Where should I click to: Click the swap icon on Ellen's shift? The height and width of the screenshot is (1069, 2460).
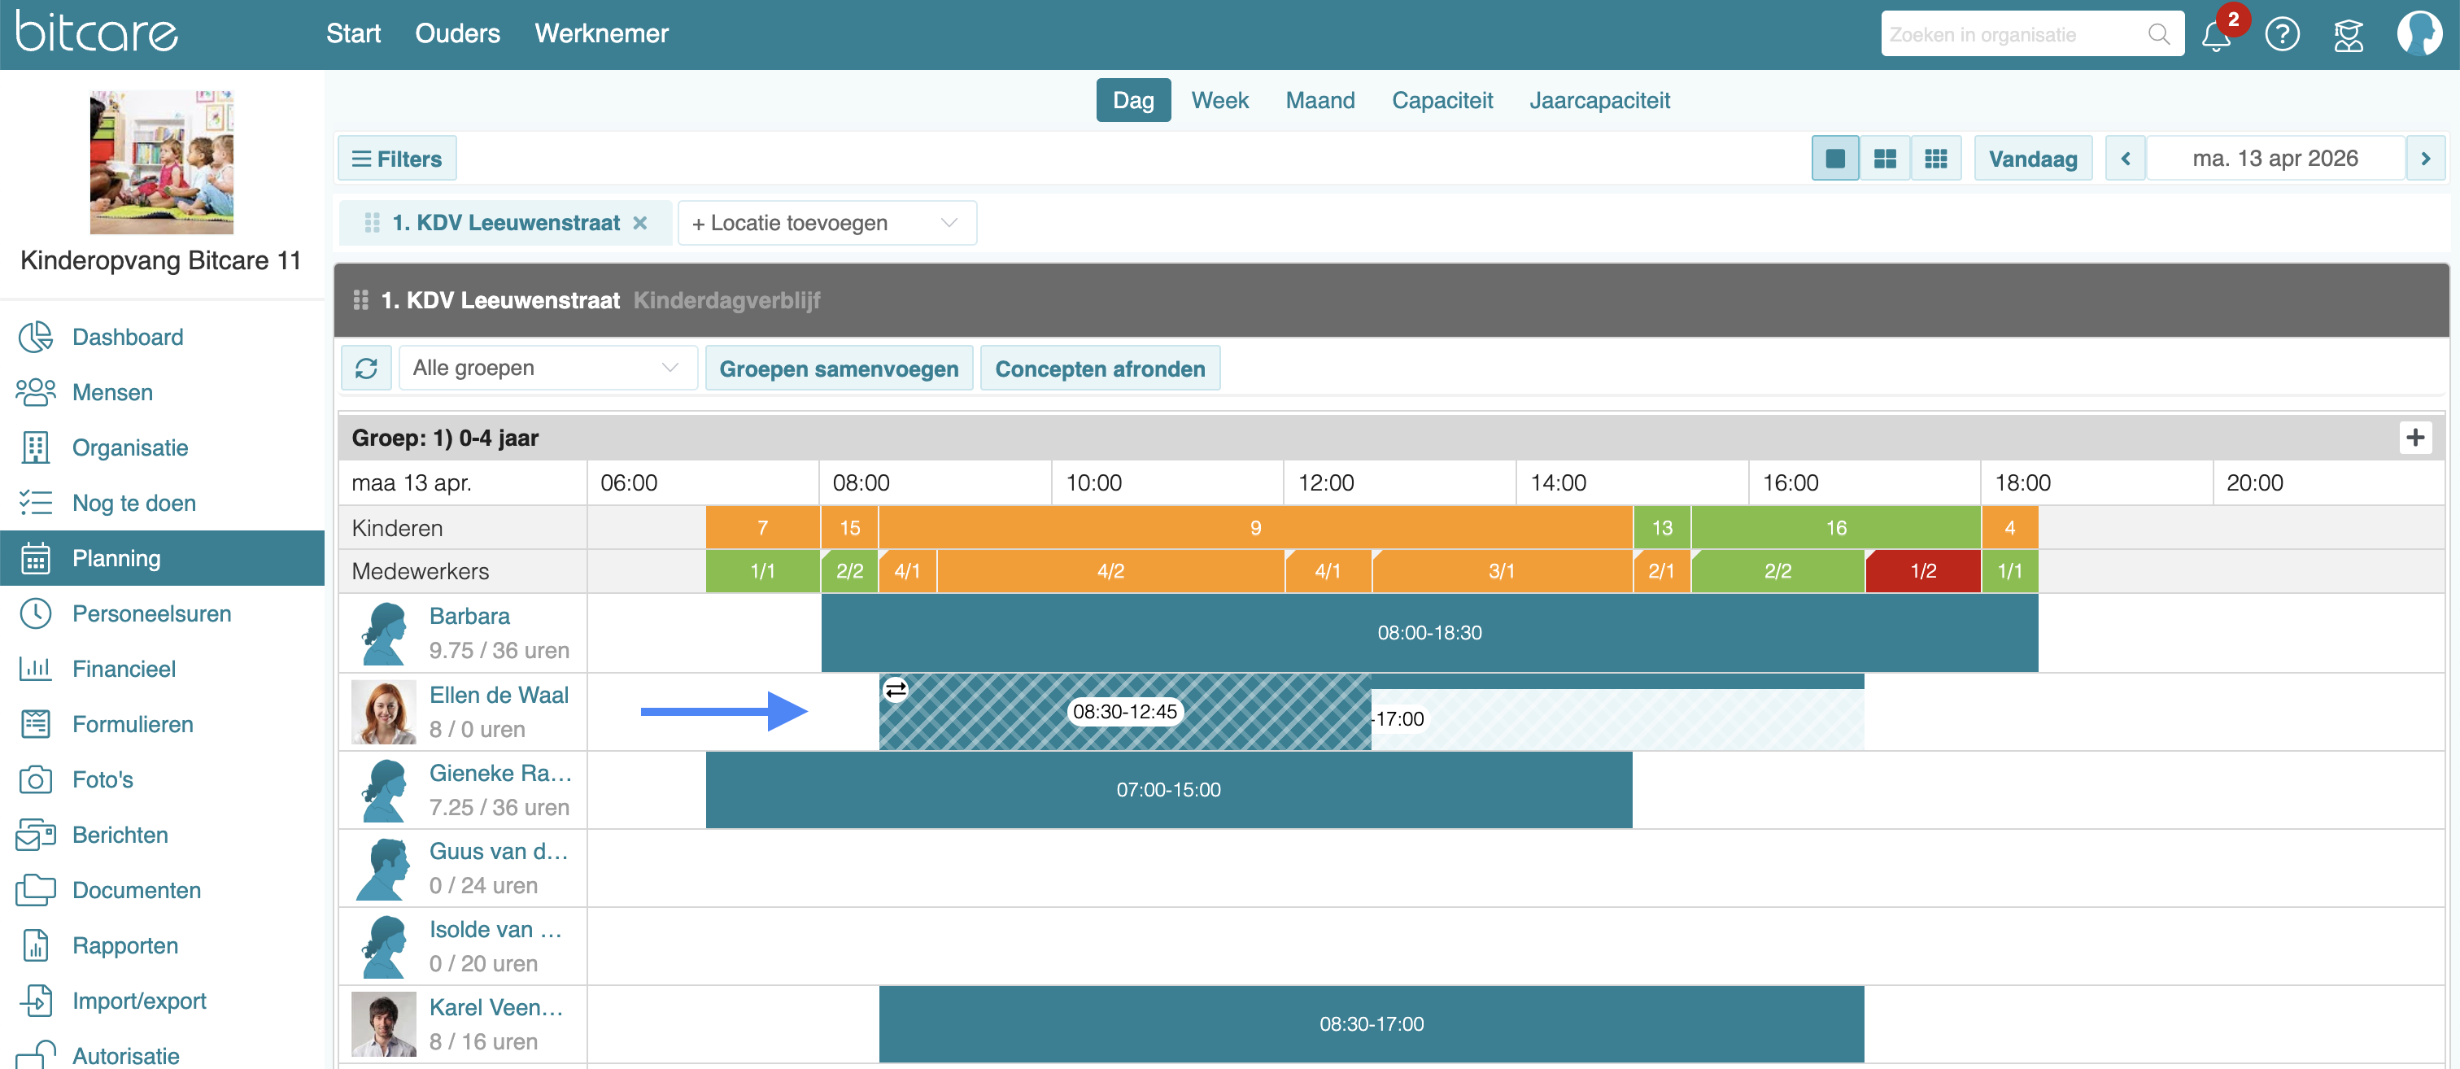click(895, 689)
